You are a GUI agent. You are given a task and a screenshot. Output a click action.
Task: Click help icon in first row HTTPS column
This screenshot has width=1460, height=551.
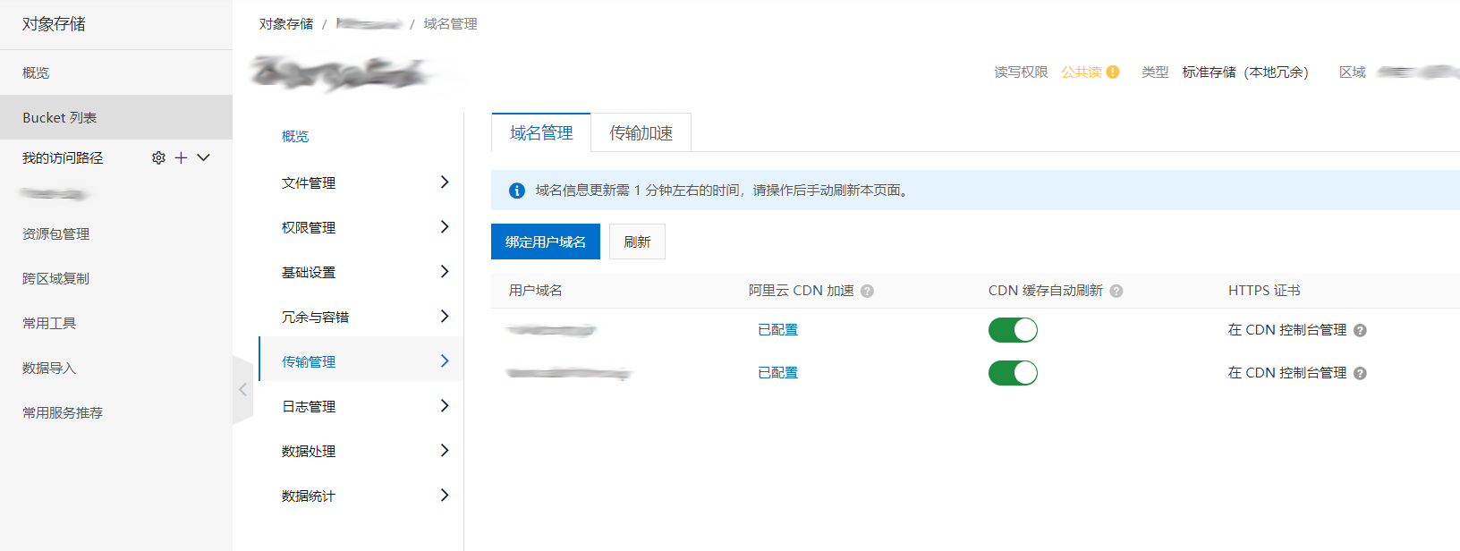coord(1360,331)
